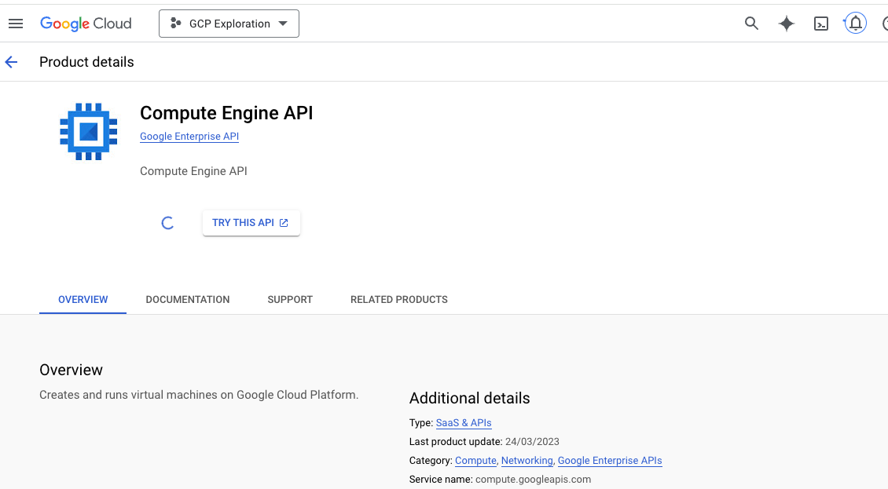Click the Networking category link

[527, 461]
